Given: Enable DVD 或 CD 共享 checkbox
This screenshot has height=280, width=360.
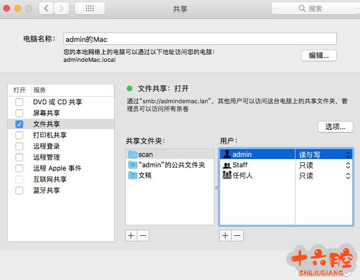Looking at the screenshot, I should click(19, 102).
